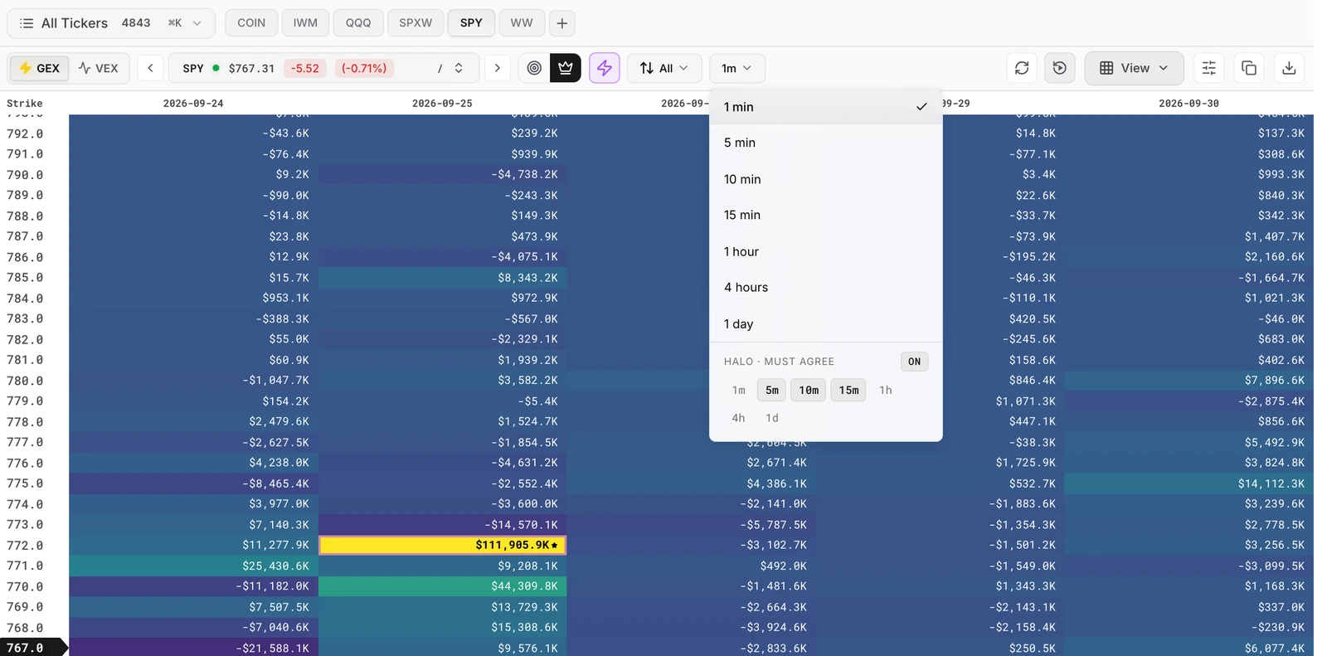Click the 772.0 strike row label
This screenshot has width=1327, height=656.
(x=25, y=545)
